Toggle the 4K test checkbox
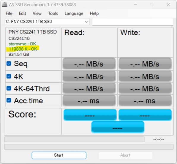This screenshot has height=164, width=177. pos(9,76)
